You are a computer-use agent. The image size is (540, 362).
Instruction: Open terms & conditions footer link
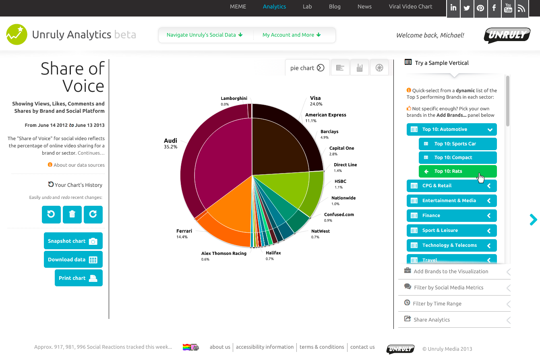pos(322,347)
